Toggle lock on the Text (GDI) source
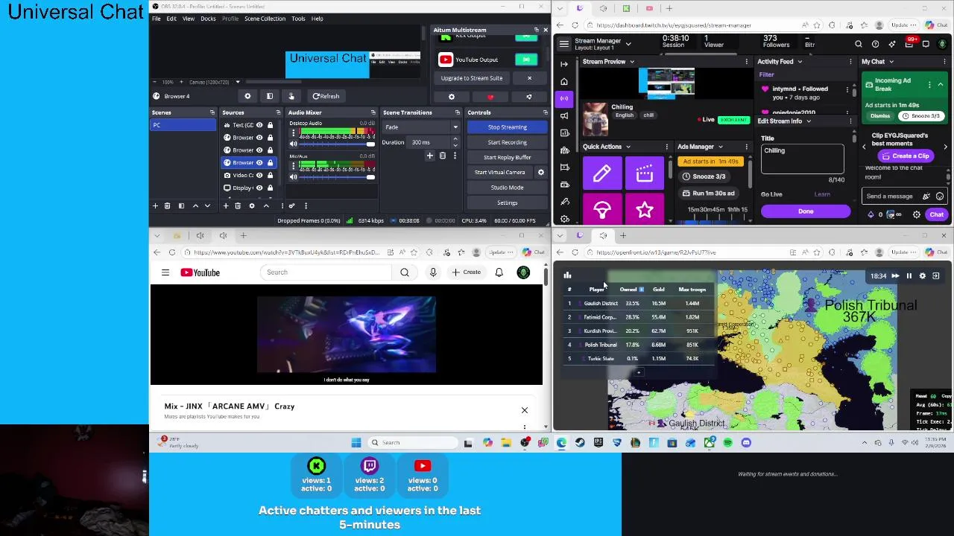The width and height of the screenshot is (954, 536). 270,125
